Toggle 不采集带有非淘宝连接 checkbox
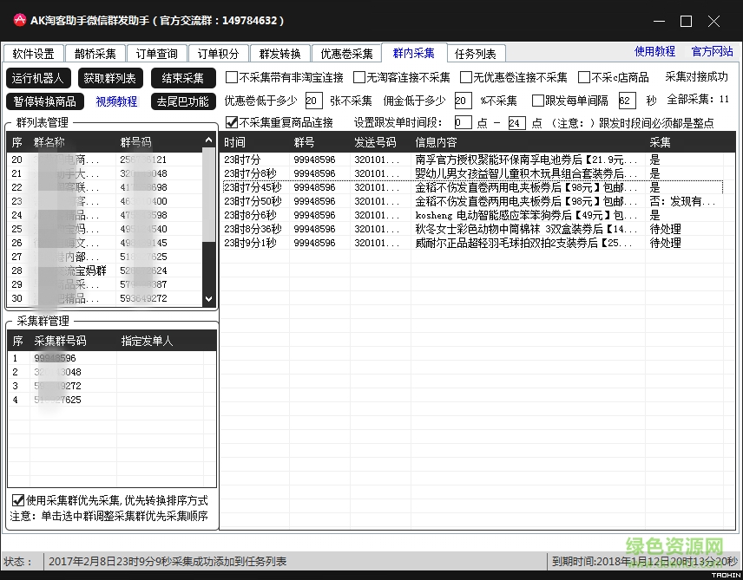This screenshot has height=580, width=743. click(232, 77)
